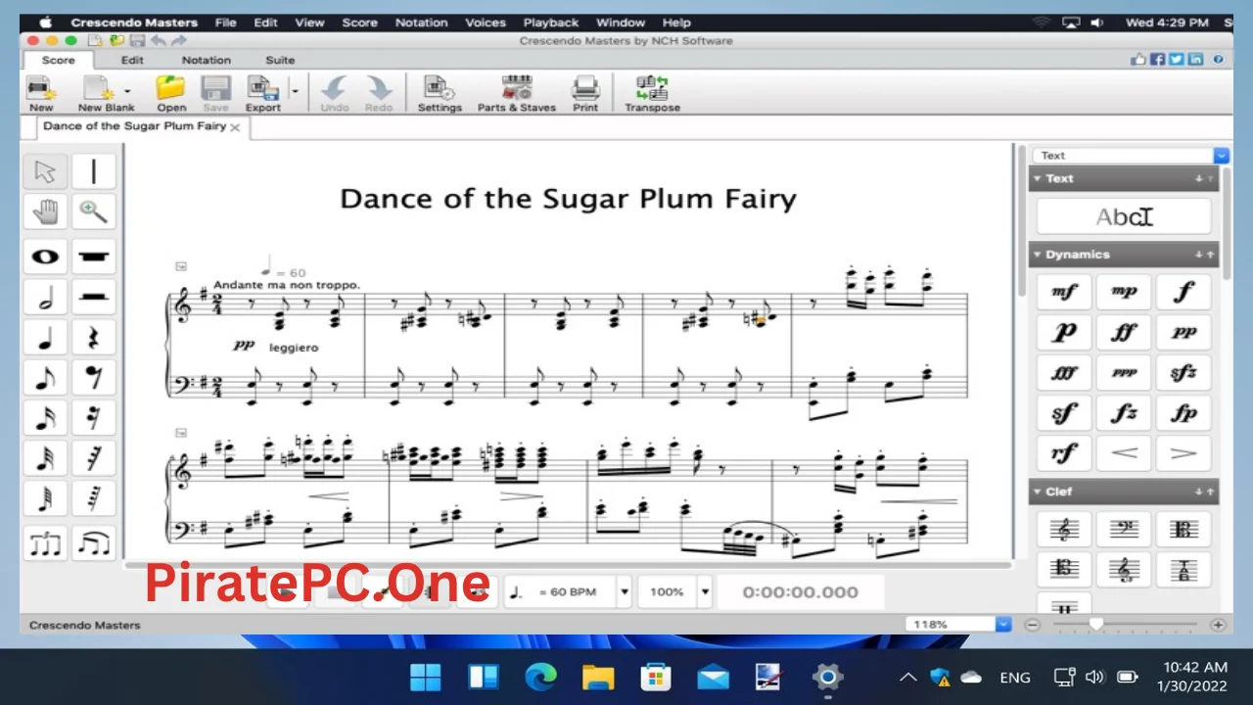Insert forte (f) dynamic

click(1183, 292)
